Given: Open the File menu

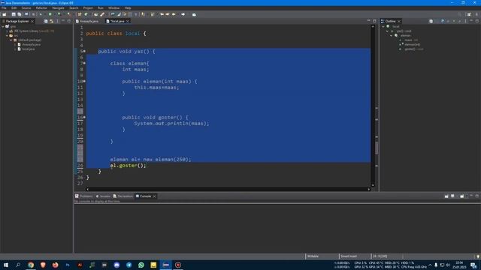Looking at the screenshot, I should 4,8.
